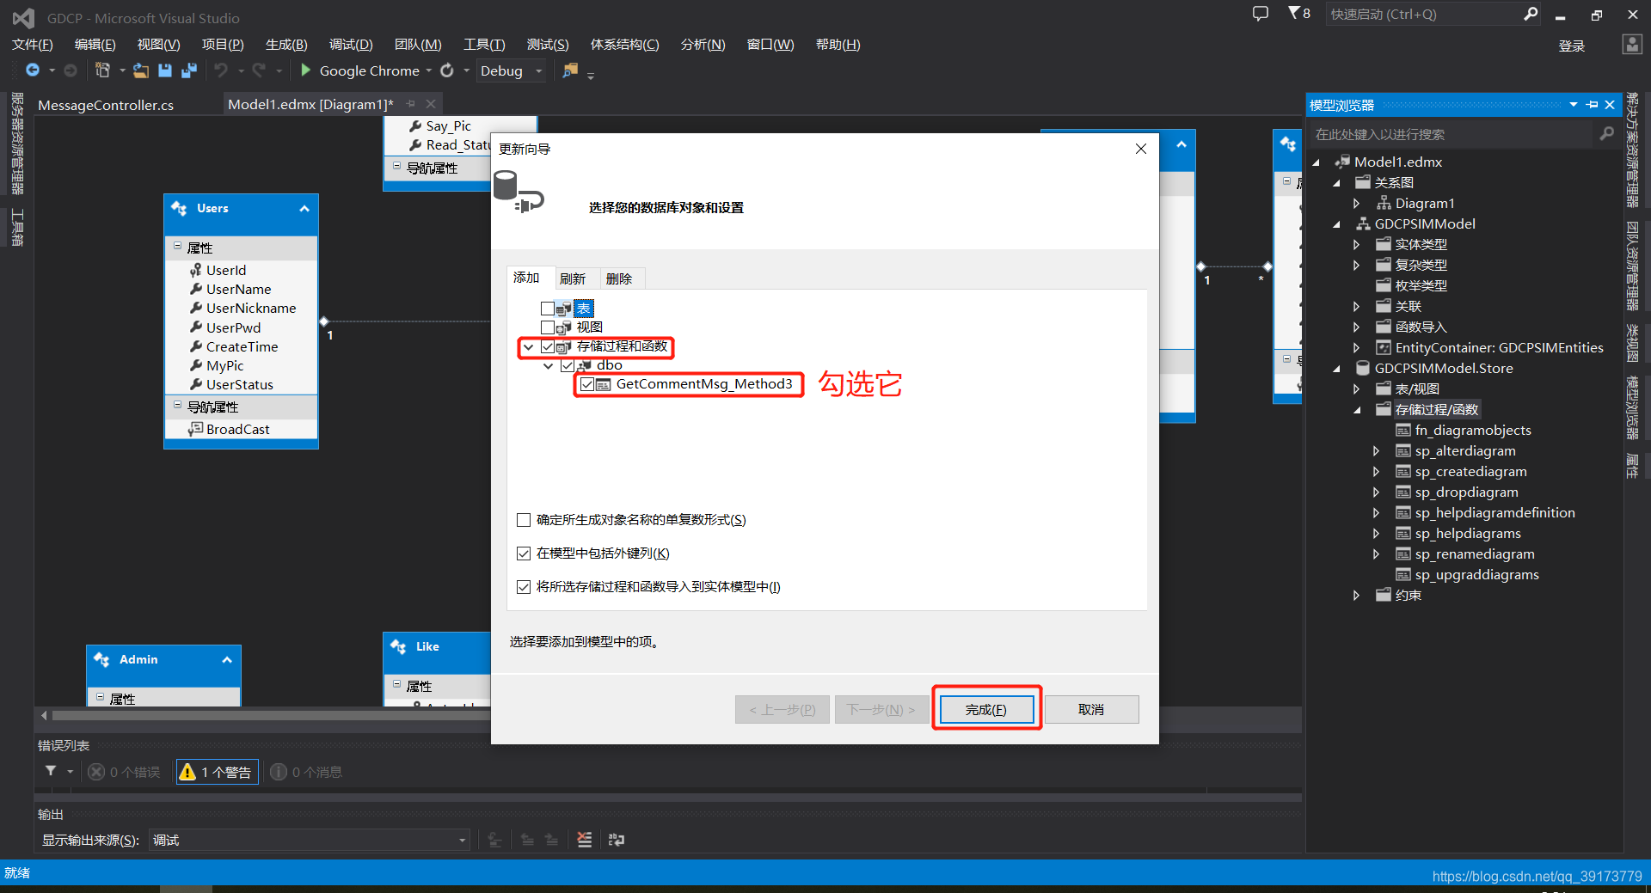Open the 工具(T) menu

click(x=483, y=44)
